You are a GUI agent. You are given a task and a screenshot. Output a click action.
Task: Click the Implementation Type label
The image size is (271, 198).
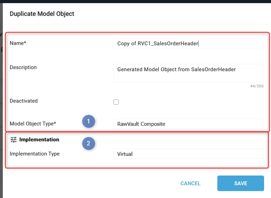pyautogui.click(x=34, y=154)
